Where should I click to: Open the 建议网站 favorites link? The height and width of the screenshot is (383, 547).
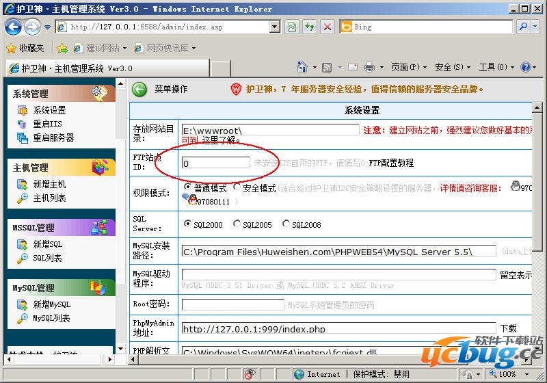[99, 48]
